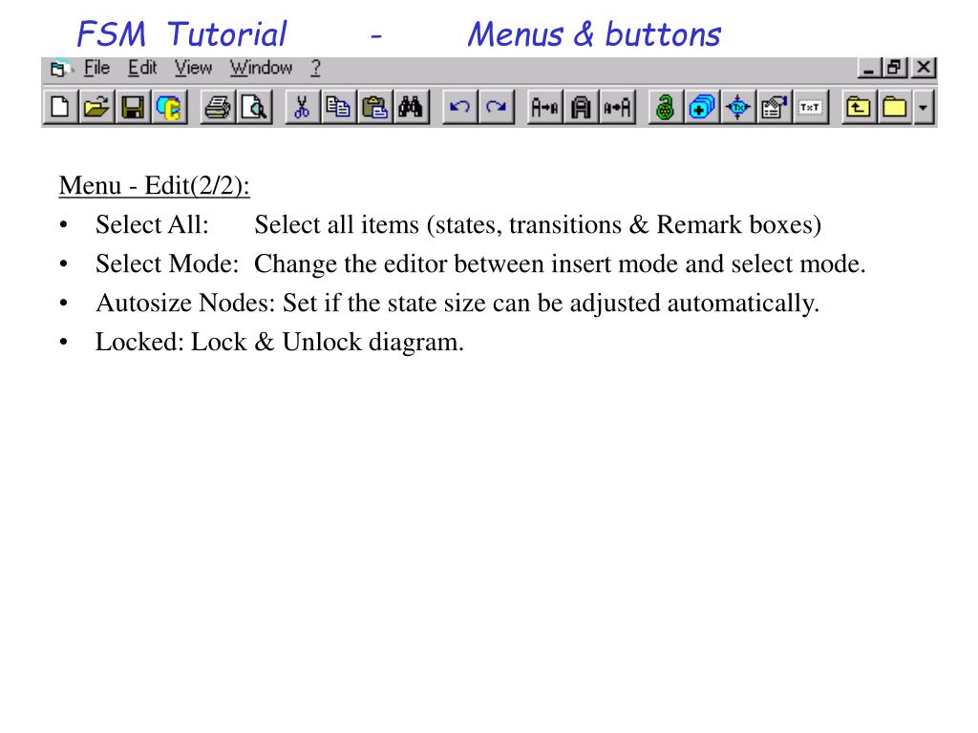Open a file using the folder icon
The image size is (978, 733).
tap(95, 108)
